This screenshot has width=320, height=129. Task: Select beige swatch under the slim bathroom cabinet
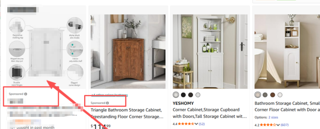pos(258,95)
